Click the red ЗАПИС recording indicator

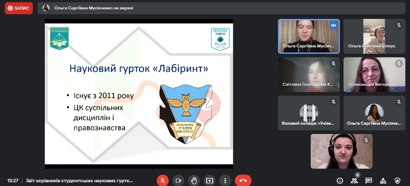(19, 8)
